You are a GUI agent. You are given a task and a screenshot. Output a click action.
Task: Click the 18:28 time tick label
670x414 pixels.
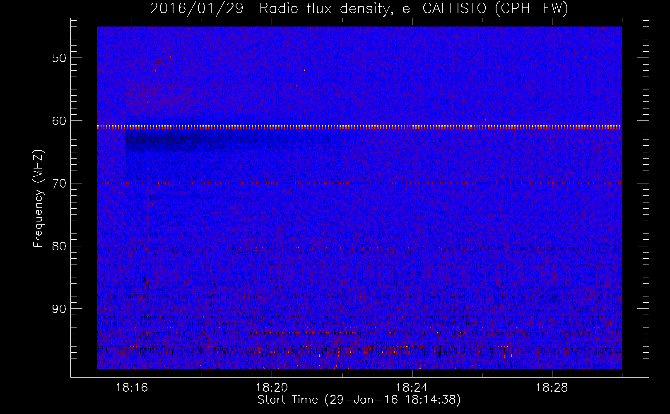[552, 388]
